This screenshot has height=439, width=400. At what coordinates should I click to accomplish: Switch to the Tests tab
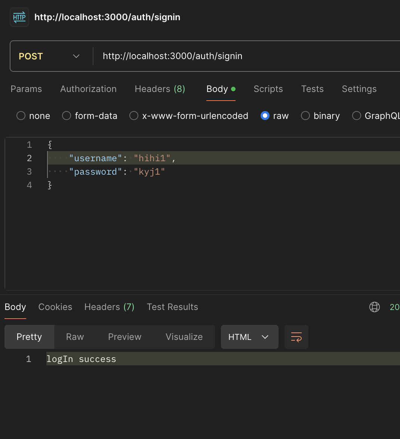(x=313, y=89)
